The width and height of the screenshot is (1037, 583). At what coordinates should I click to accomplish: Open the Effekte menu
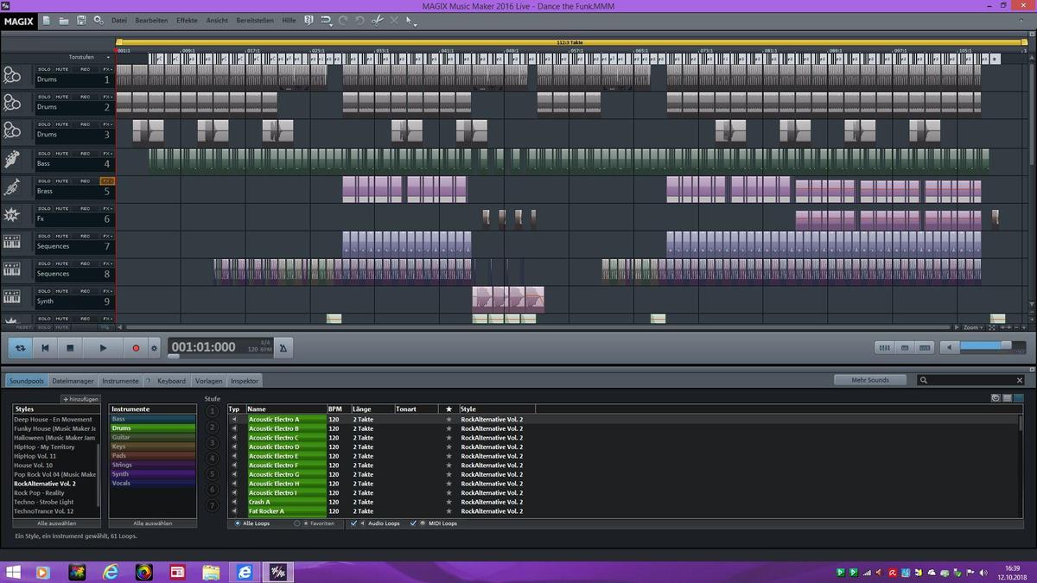click(x=187, y=20)
